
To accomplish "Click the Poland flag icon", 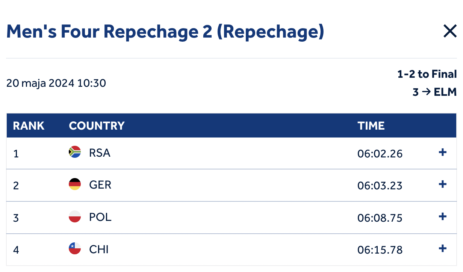I will pyautogui.click(x=75, y=217).
